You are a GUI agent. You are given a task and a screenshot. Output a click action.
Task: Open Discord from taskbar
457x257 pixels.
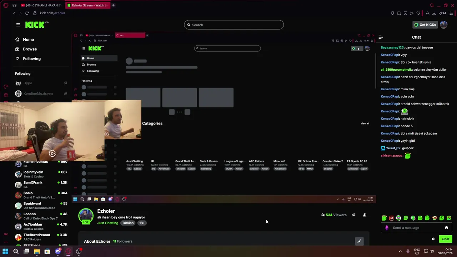pyautogui.click(x=58, y=251)
